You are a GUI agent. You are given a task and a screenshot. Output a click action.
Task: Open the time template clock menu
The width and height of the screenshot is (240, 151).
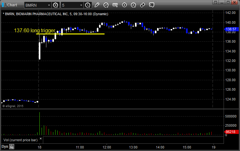pos(88,5)
